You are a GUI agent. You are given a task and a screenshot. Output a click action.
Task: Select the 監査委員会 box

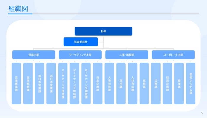coord(81,42)
